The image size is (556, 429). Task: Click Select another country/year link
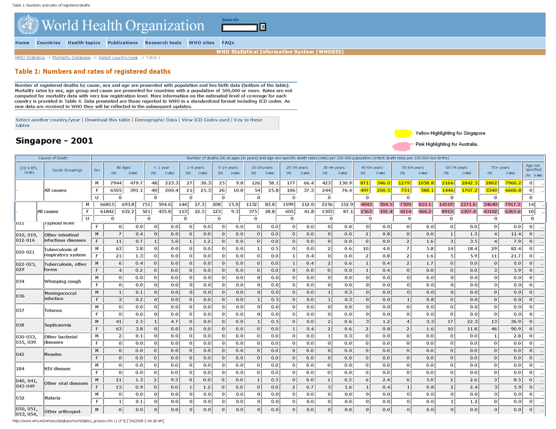(x=48, y=120)
